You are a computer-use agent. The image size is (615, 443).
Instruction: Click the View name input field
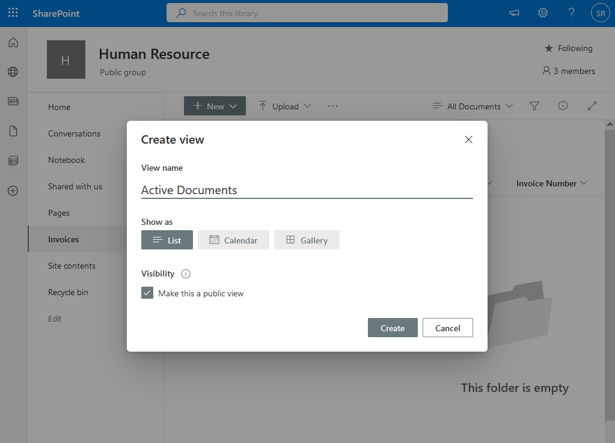coord(307,189)
